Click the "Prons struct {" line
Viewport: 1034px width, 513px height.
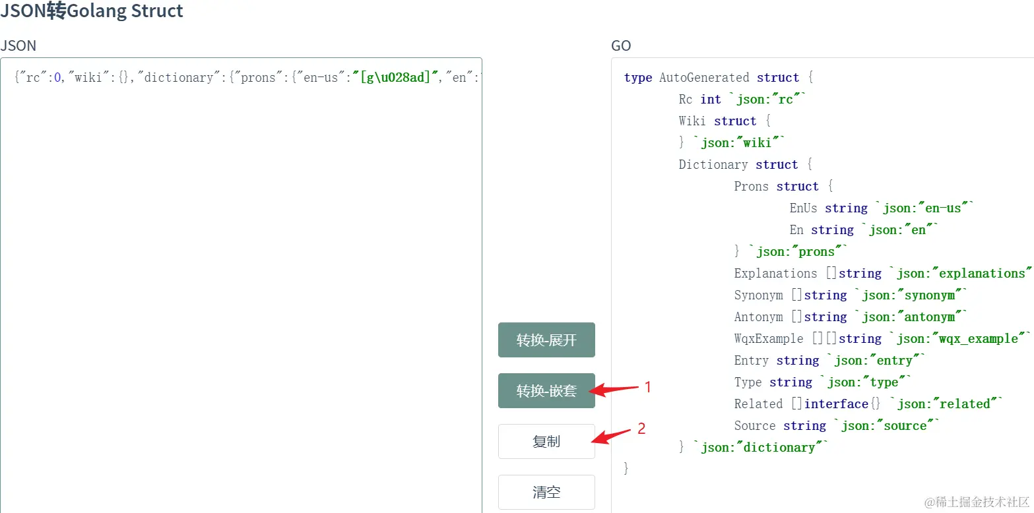783,187
